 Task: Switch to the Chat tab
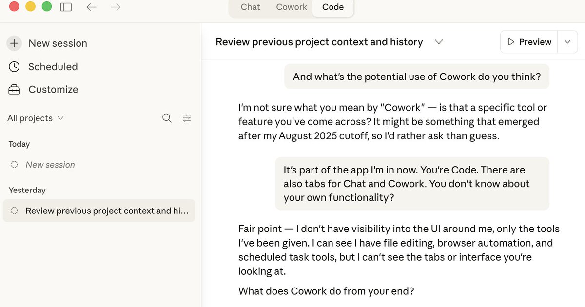(x=250, y=7)
